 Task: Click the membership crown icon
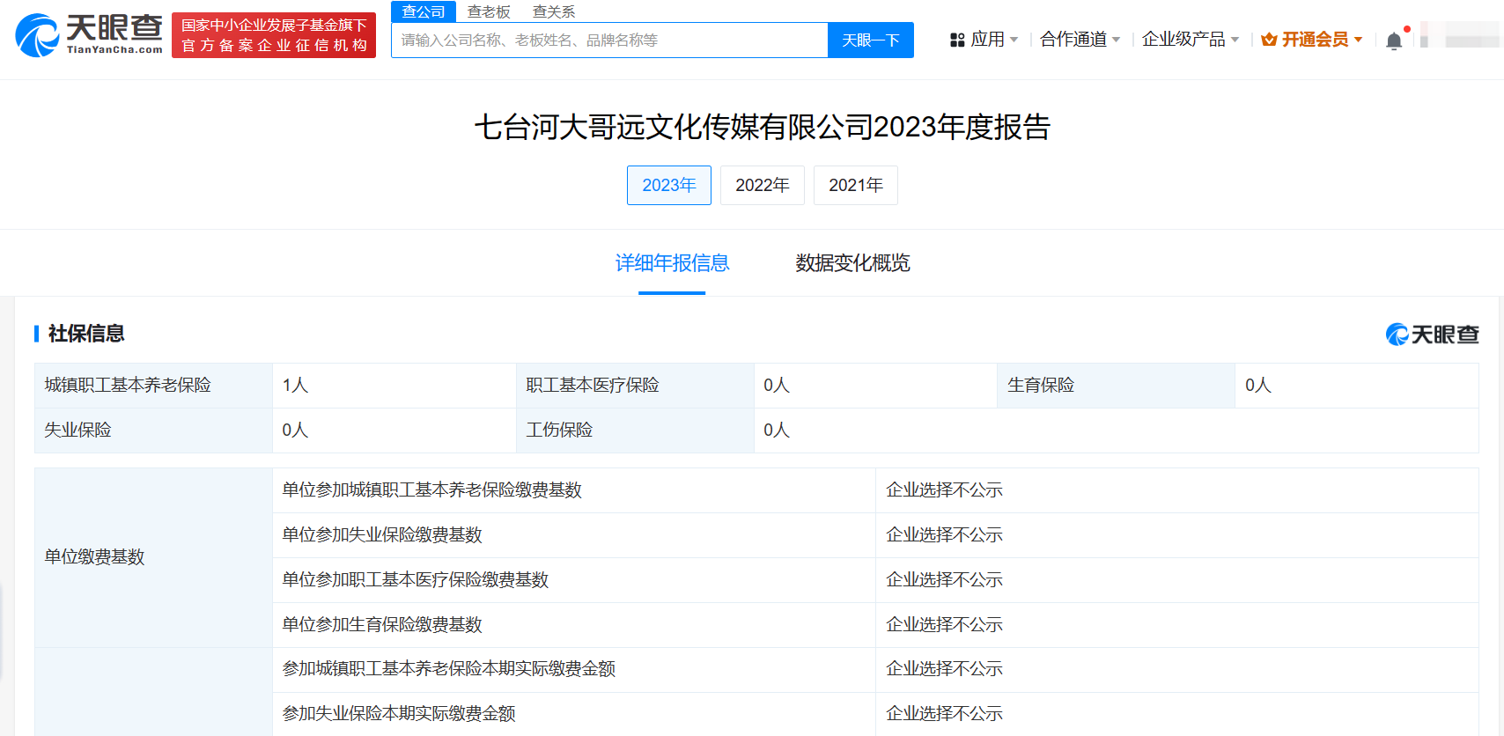(x=1269, y=40)
